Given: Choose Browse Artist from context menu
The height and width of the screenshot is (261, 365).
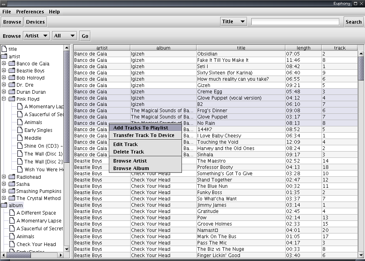Looking at the screenshot, I should 145,161.
